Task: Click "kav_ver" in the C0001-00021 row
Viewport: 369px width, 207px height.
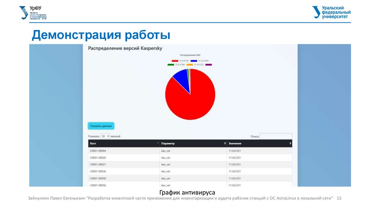Action: point(166,164)
